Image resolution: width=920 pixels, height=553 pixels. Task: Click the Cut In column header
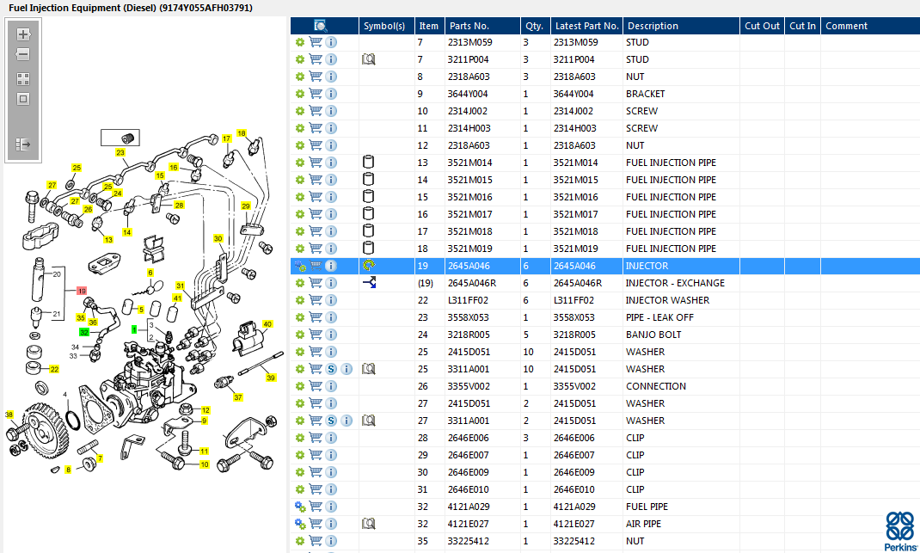click(802, 26)
